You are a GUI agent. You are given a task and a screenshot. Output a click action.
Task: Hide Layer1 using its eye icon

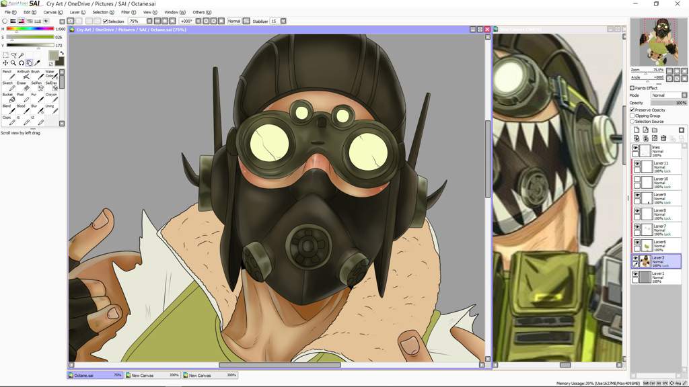point(635,274)
